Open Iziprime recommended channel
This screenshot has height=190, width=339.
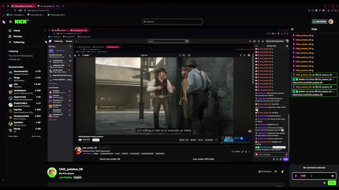click(x=25, y=111)
